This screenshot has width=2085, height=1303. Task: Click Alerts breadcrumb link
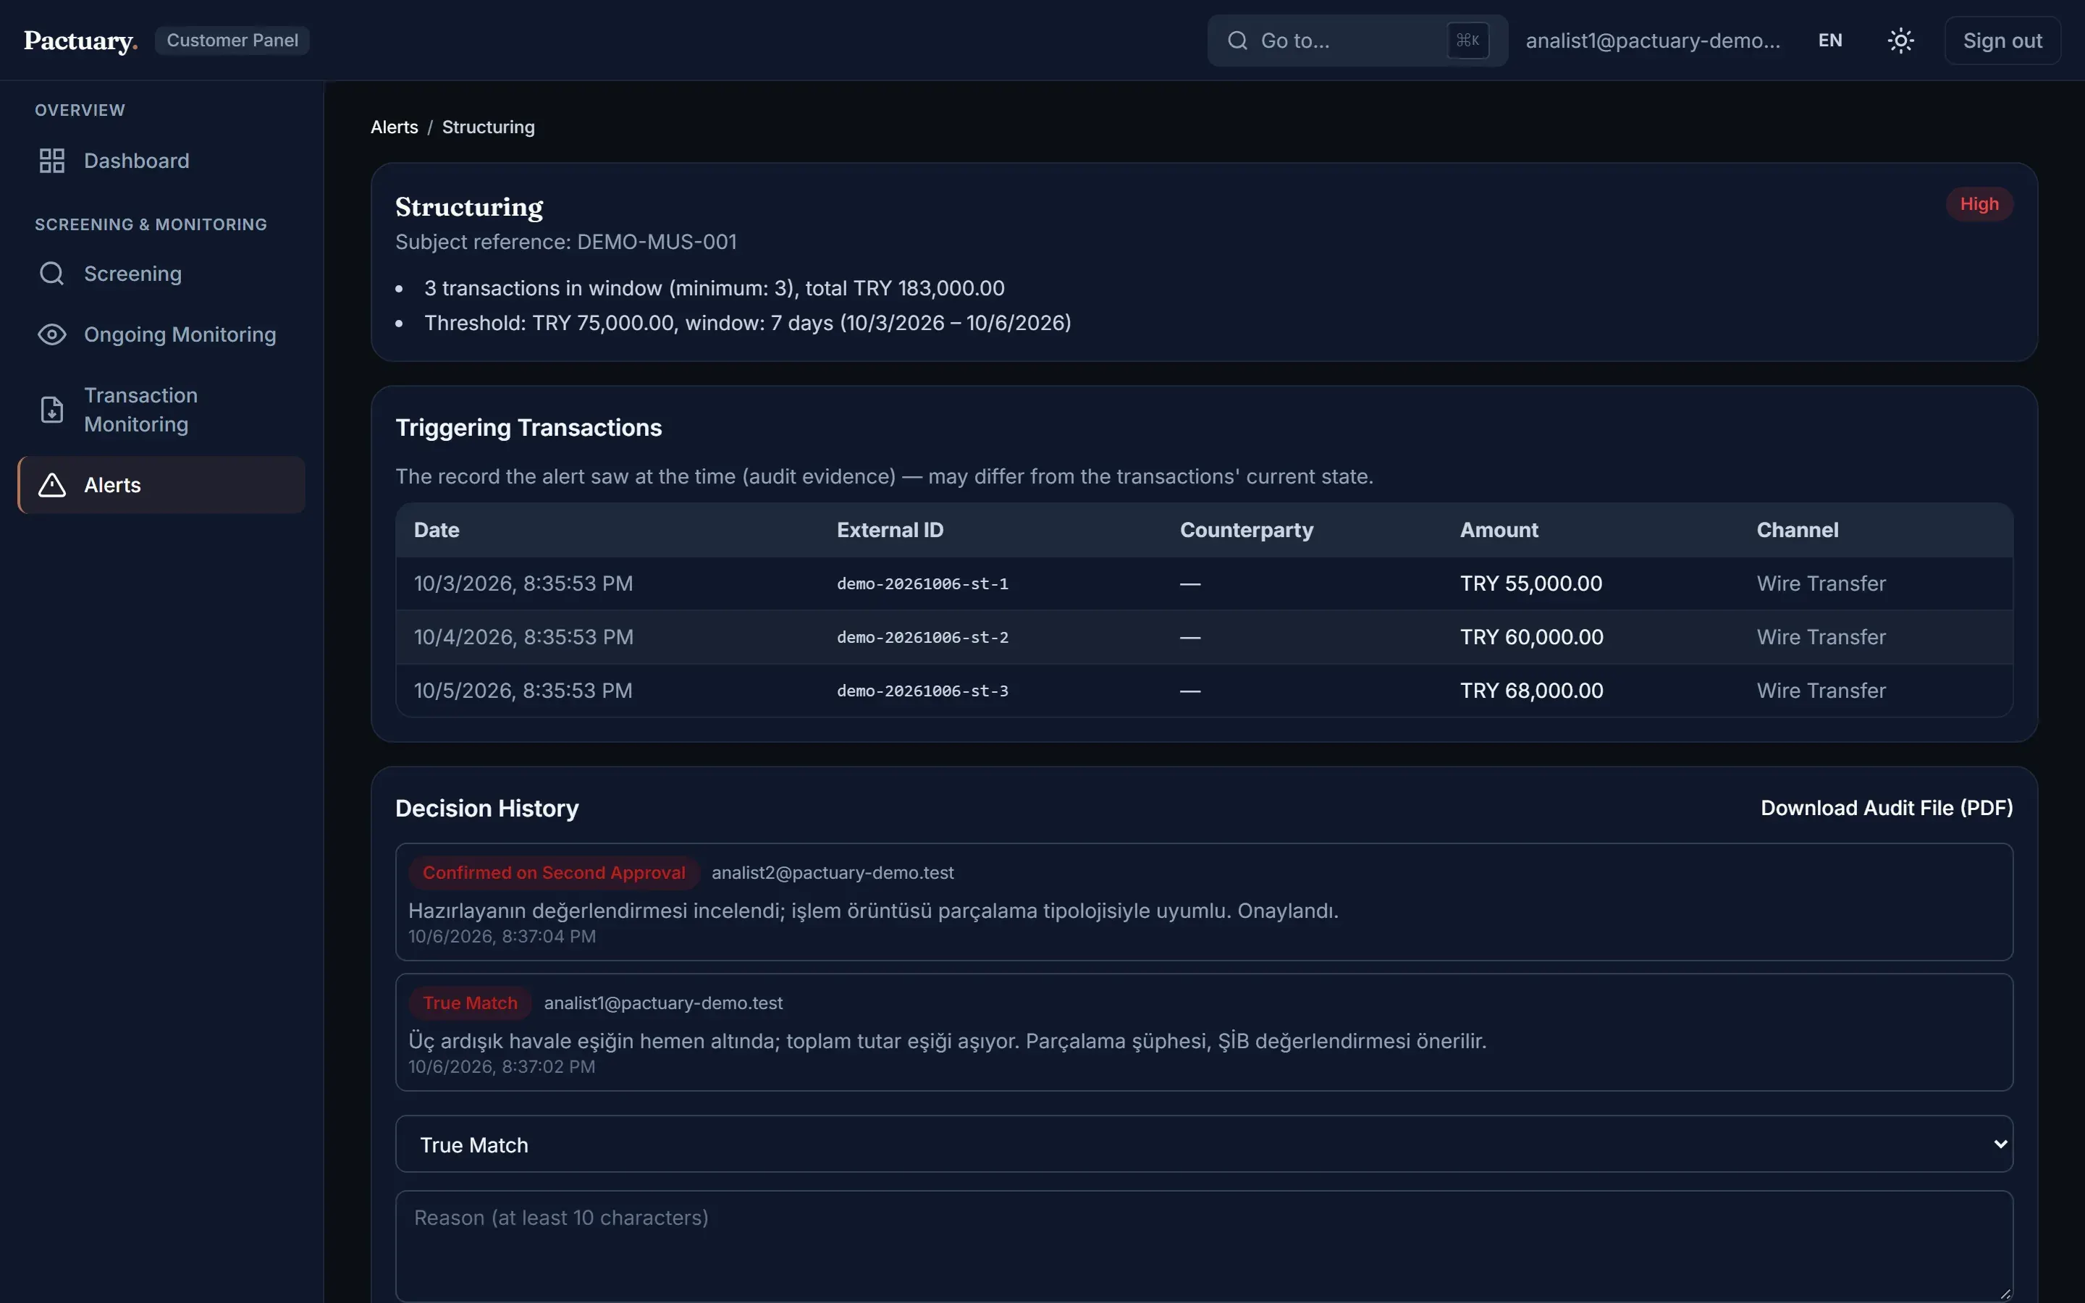click(394, 127)
